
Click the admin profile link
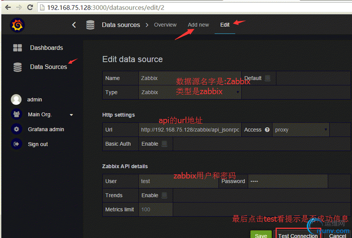click(35, 99)
